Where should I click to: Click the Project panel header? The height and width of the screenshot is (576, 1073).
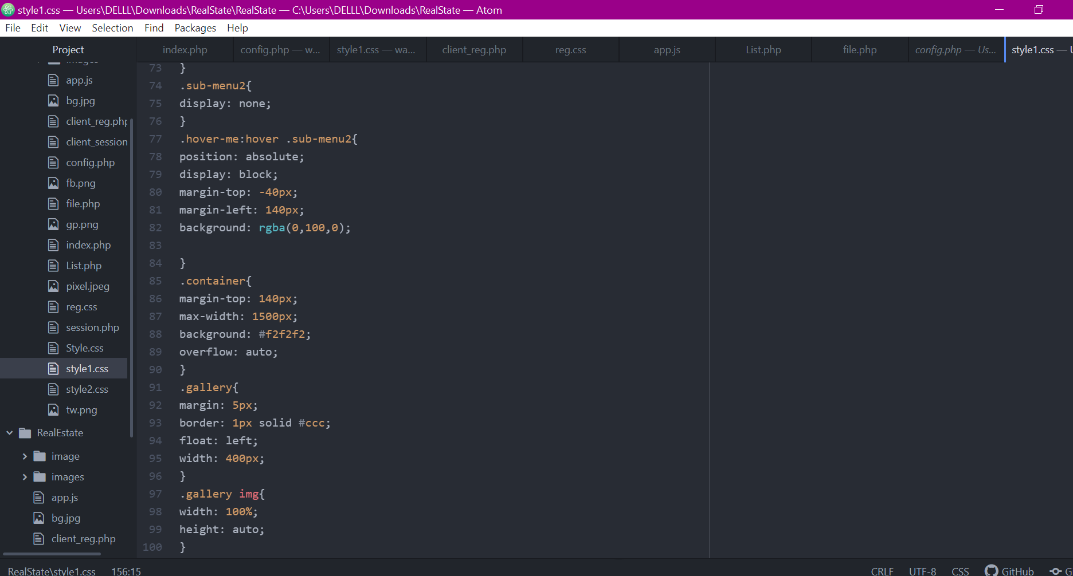(x=68, y=50)
